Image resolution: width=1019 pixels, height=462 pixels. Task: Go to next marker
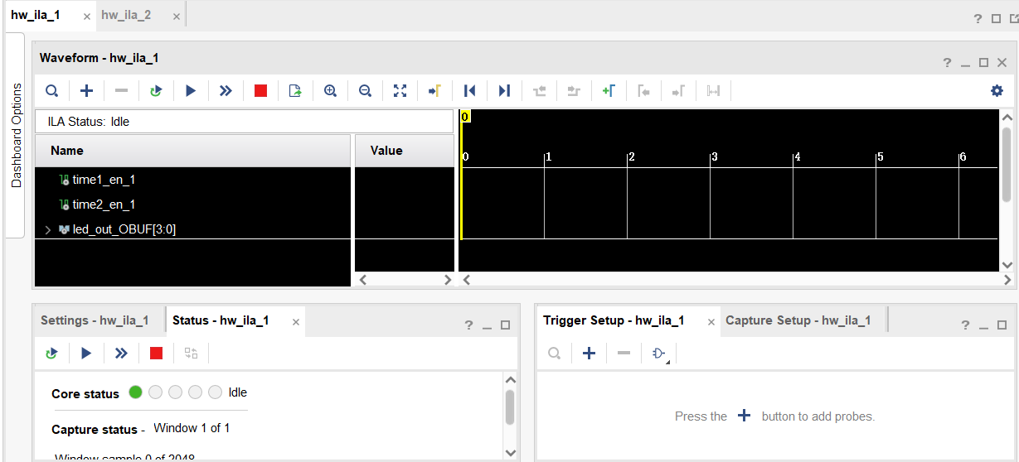click(x=678, y=91)
